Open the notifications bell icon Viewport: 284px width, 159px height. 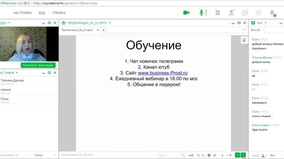click(x=272, y=13)
